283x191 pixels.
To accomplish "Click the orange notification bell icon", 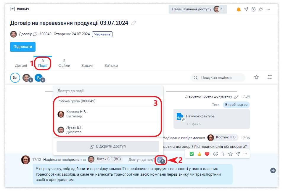I will [x=239, y=9].
